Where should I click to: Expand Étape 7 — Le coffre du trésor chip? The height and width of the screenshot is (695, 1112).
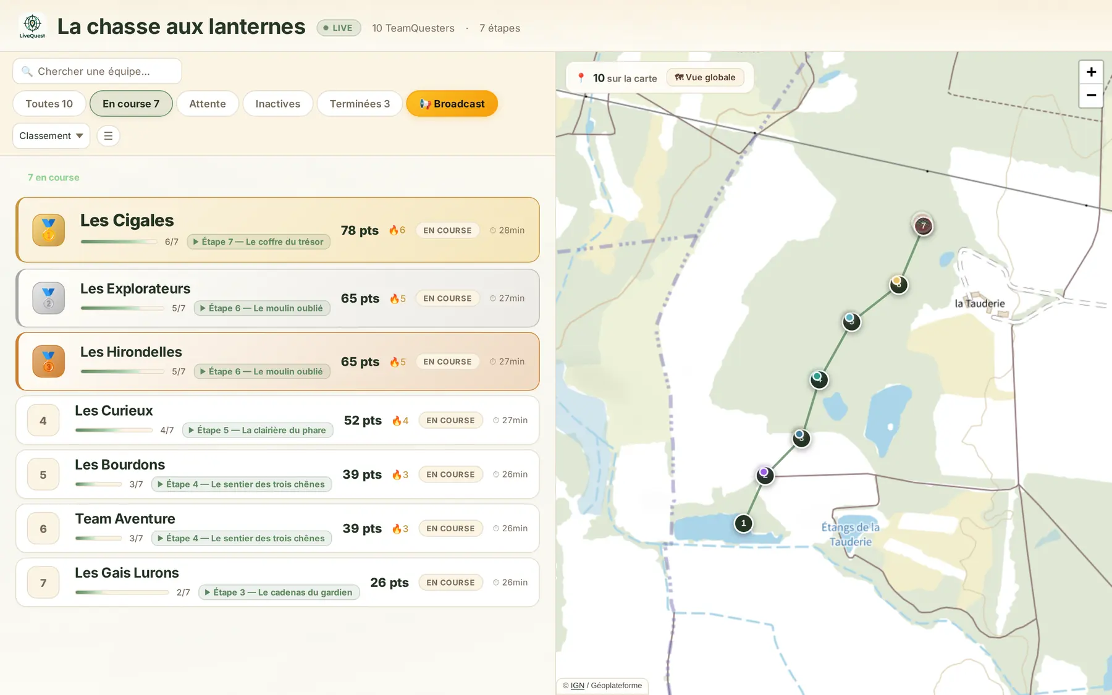pyautogui.click(x=258, y=242)
